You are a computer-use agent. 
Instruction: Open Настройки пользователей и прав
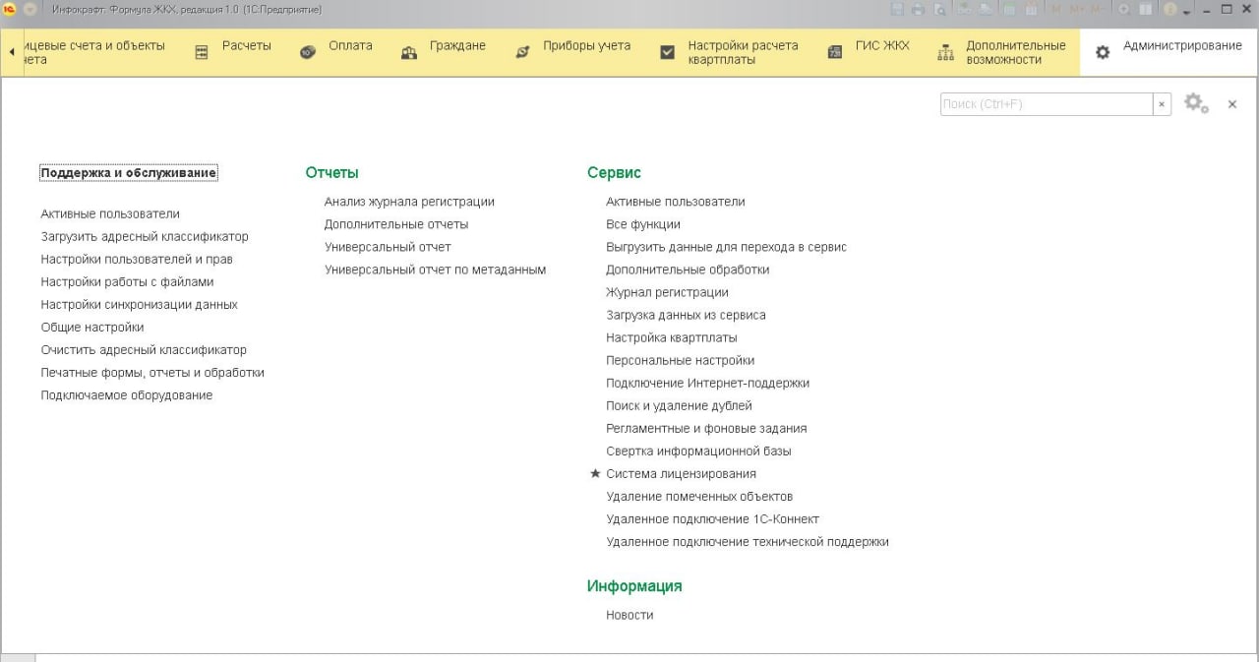click(x=137, y=259)
